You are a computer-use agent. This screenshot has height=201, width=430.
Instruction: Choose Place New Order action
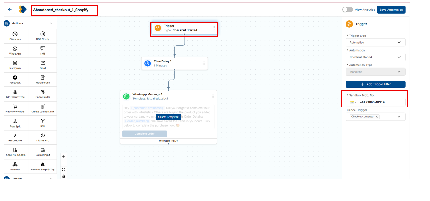click(x=15, y=109)
